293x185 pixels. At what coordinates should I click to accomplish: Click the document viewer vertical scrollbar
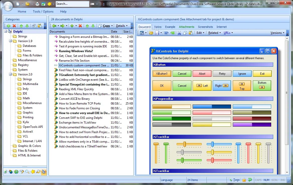(x=287, y=92)
